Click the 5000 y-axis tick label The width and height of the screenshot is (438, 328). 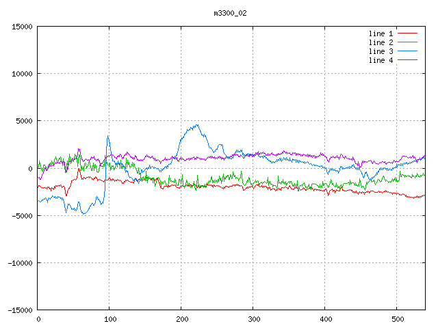[x=24, y=121]
